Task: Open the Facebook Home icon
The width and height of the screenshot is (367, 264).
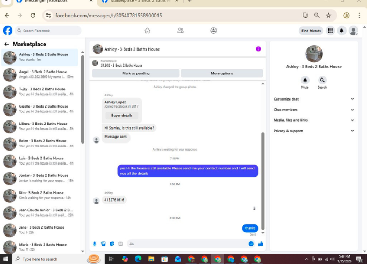Action: click(x=147, y=31)
